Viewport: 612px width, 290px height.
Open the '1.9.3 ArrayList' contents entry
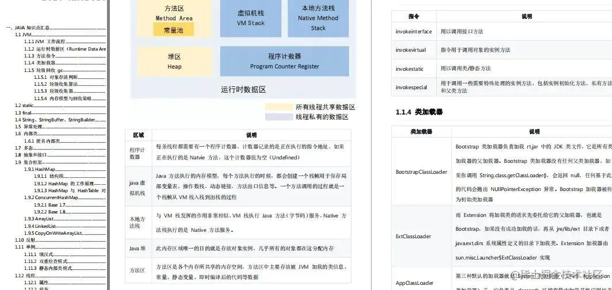pyautogui.click(x=65, y=219)
